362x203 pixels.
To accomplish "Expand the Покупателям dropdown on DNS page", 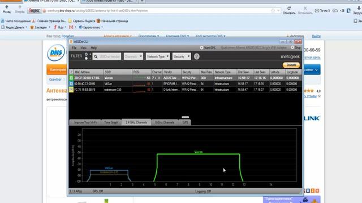I will point(148,36).
